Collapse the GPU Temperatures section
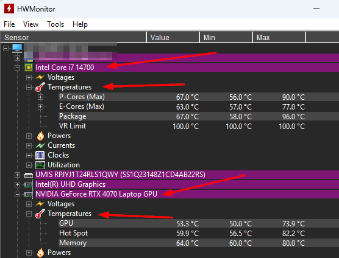Screen dimensions: 339x258 pyautogui.click(x=29, y=214)
